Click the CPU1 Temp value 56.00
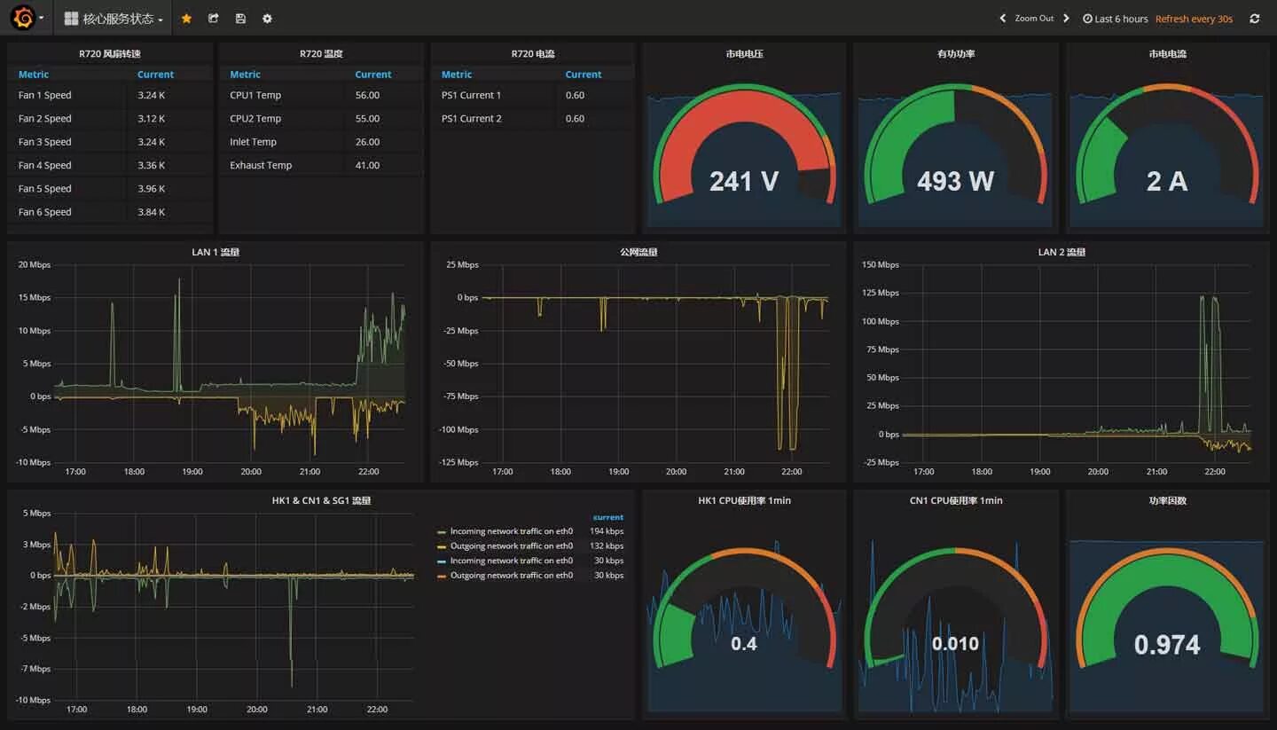Screen dimensions: 1277x730 [x=367, y=95]
